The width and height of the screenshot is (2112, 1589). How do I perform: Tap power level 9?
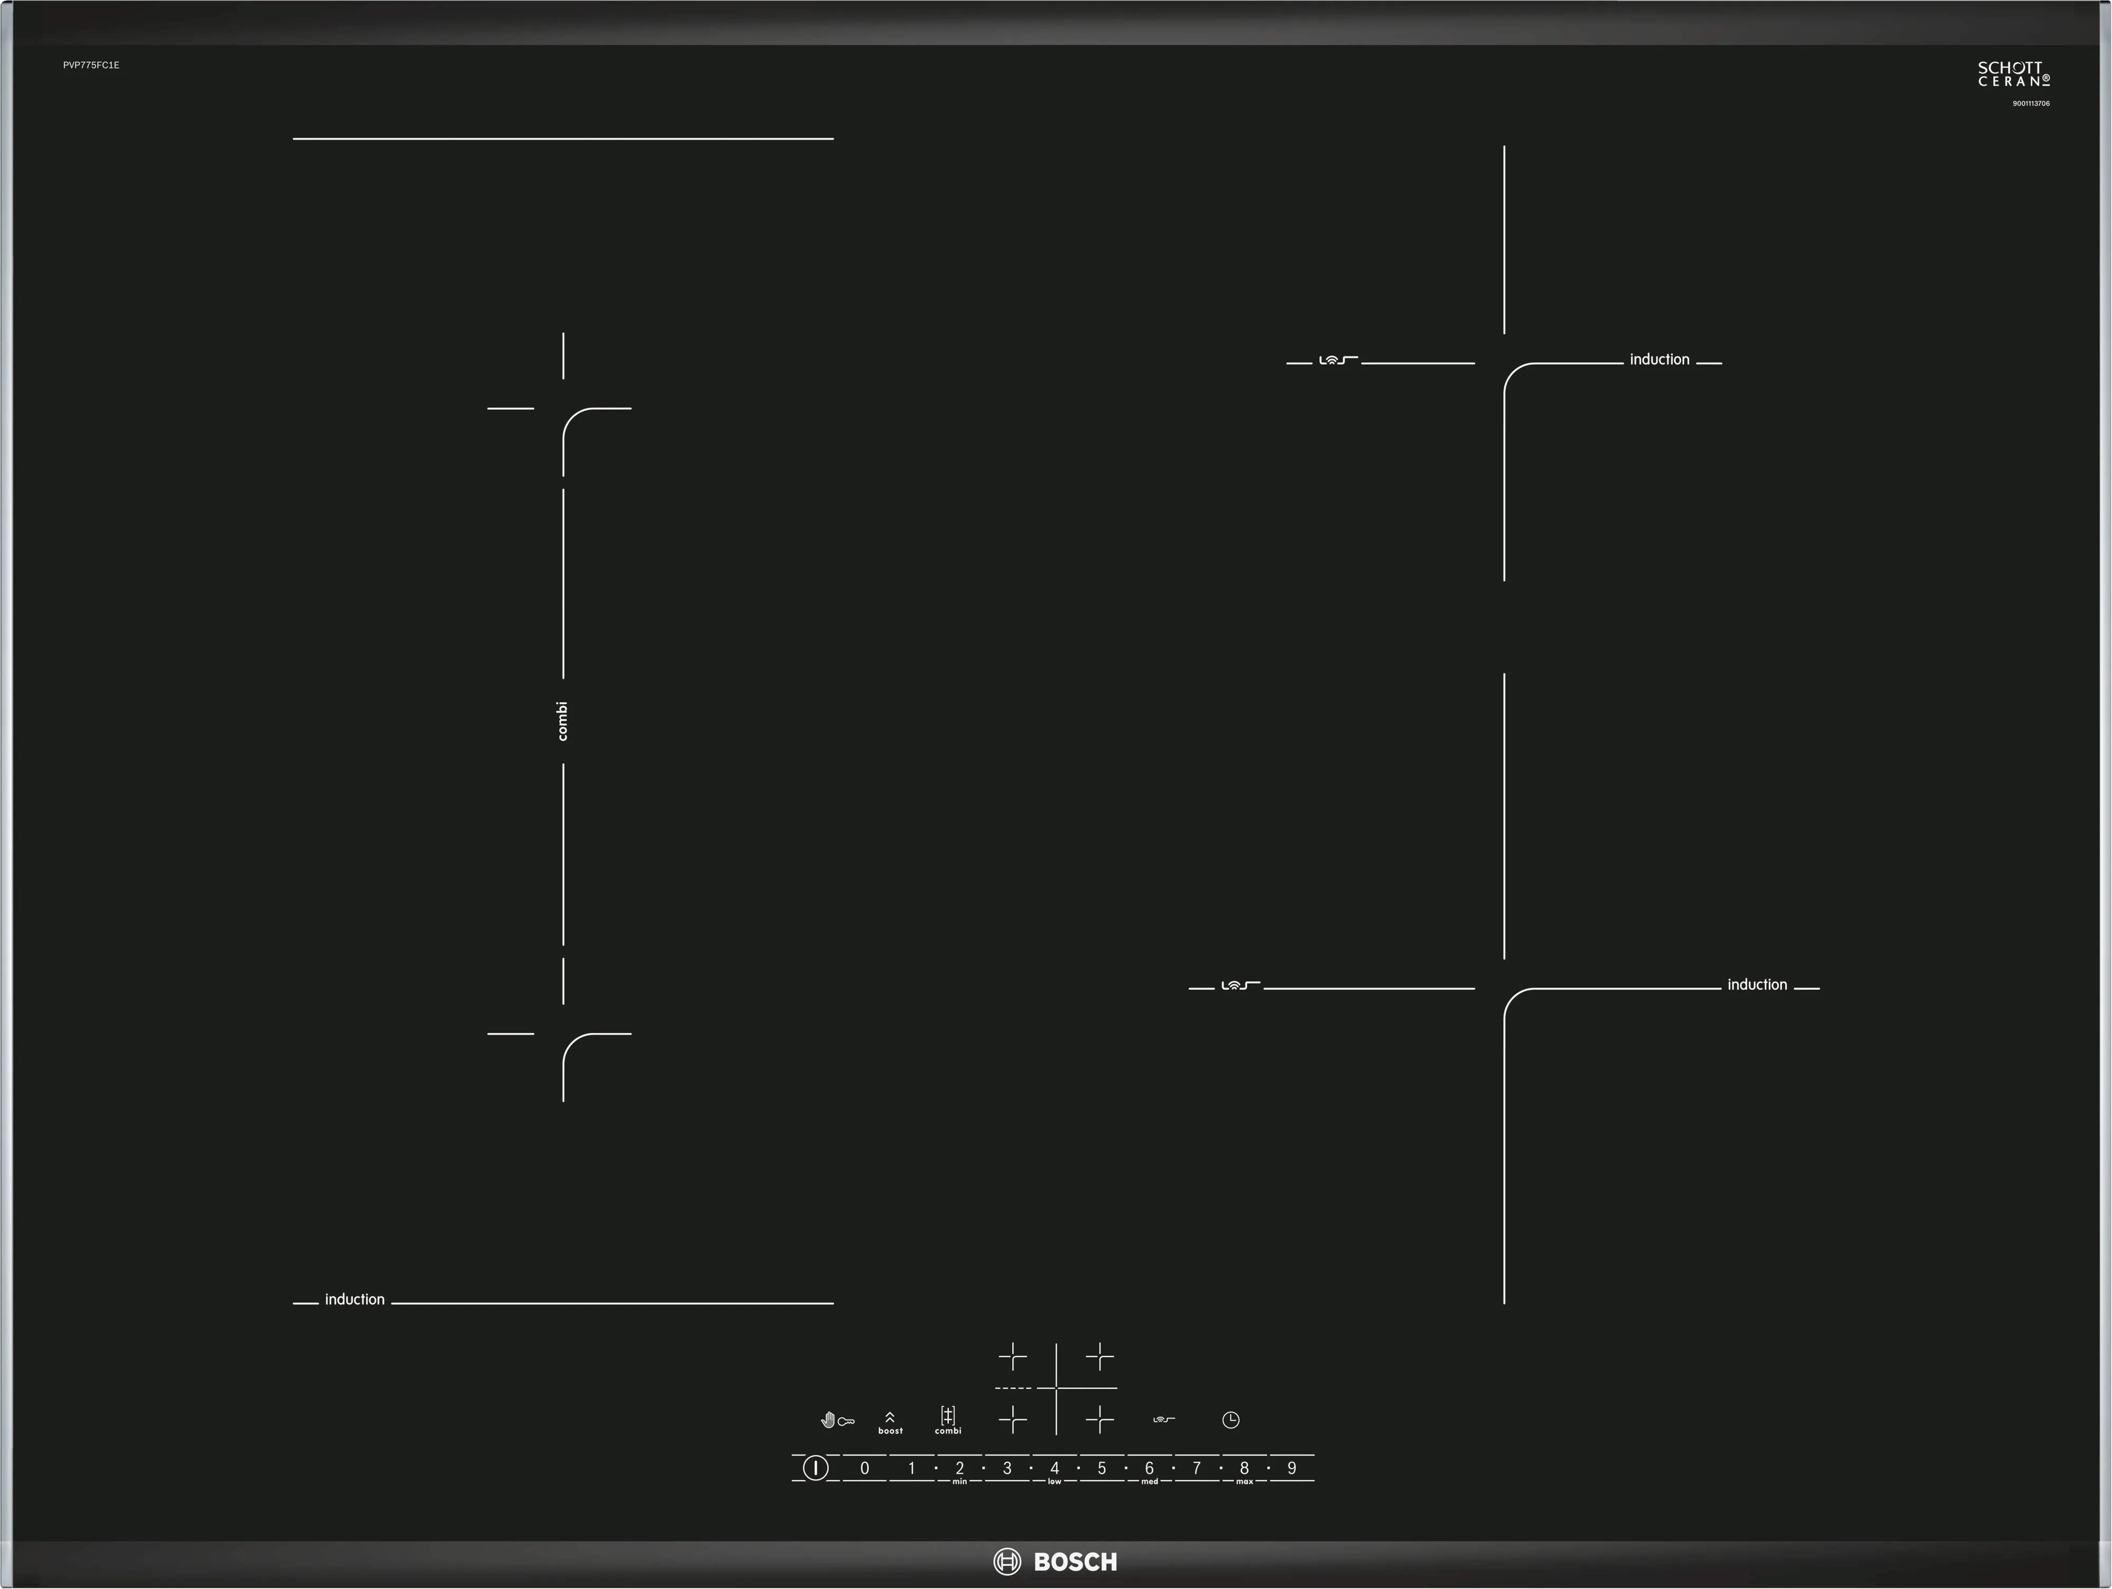[x=1291, y=1469]
